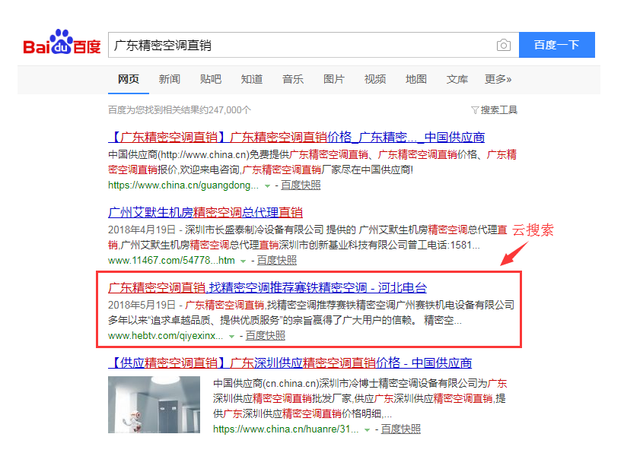Click URL https://www.china.cn/guangdong...
The height and width of the screenshot is (472, 624).
(183, 185)
